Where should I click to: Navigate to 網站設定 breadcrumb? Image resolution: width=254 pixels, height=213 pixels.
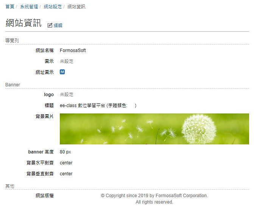[53, 7]
